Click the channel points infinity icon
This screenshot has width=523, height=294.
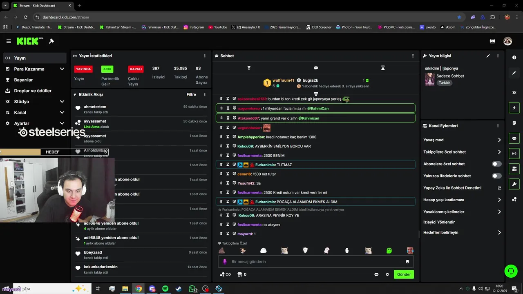click(225, 274)
